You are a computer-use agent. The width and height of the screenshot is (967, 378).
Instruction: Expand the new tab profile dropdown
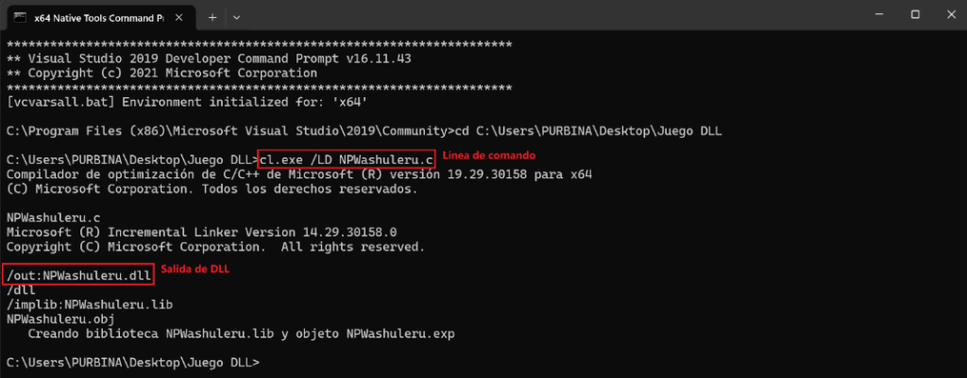pyautogui.click(x=236, y=16)
